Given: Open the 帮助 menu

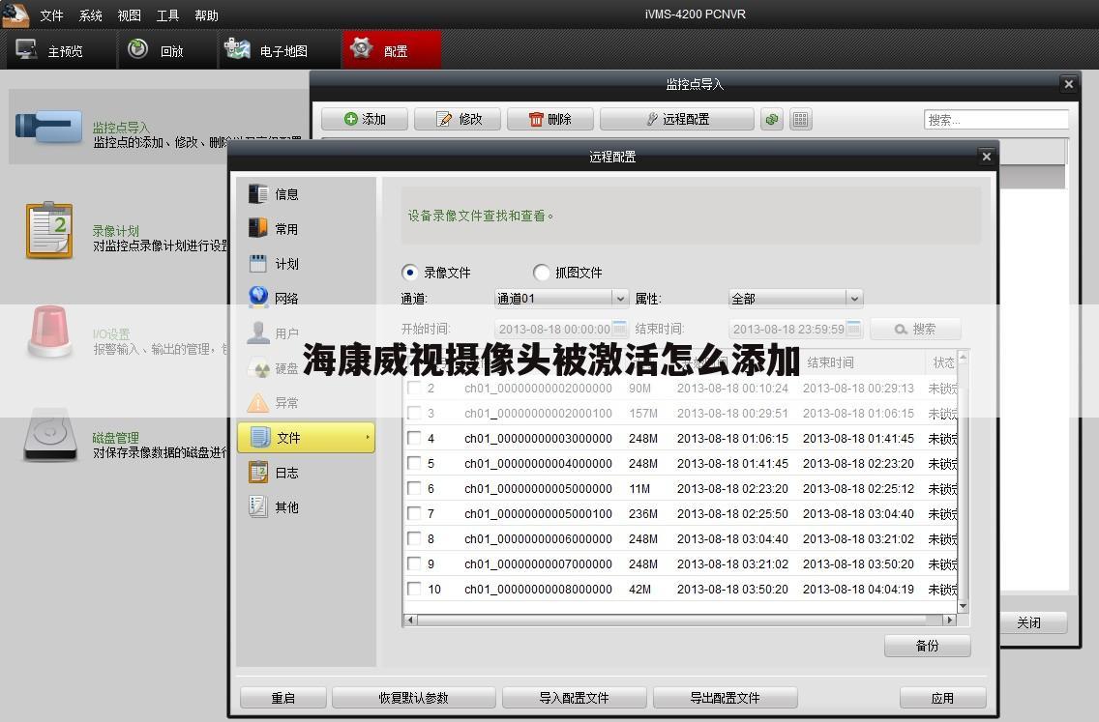Looking at the screenshot, I should (206, 15).
